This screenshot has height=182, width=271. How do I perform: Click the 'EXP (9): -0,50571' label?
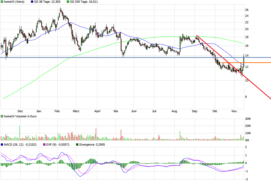[58, 145]
